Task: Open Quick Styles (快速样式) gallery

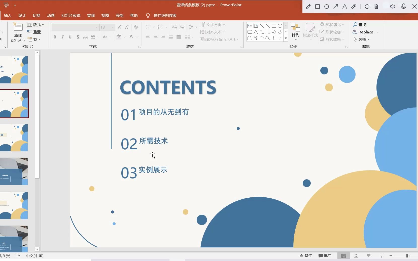Action: coord(310,32)
